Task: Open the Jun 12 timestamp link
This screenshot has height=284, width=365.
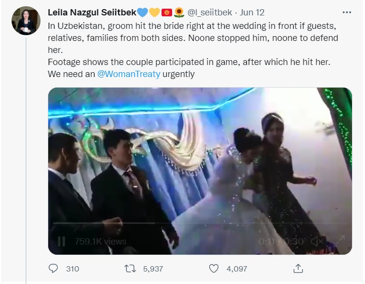Action: tap(252, 13)
